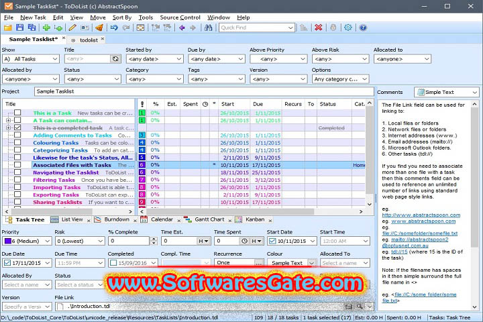483x322 pixels.
Task: Click the Recurrence ellipsis button
Action: (x=259, y=263)
